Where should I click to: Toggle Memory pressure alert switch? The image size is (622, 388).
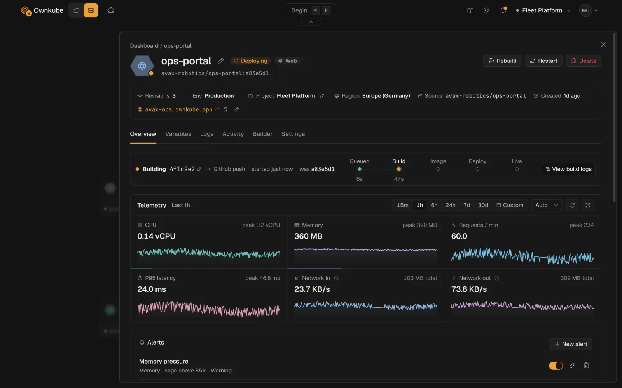[x=556, y=365]
